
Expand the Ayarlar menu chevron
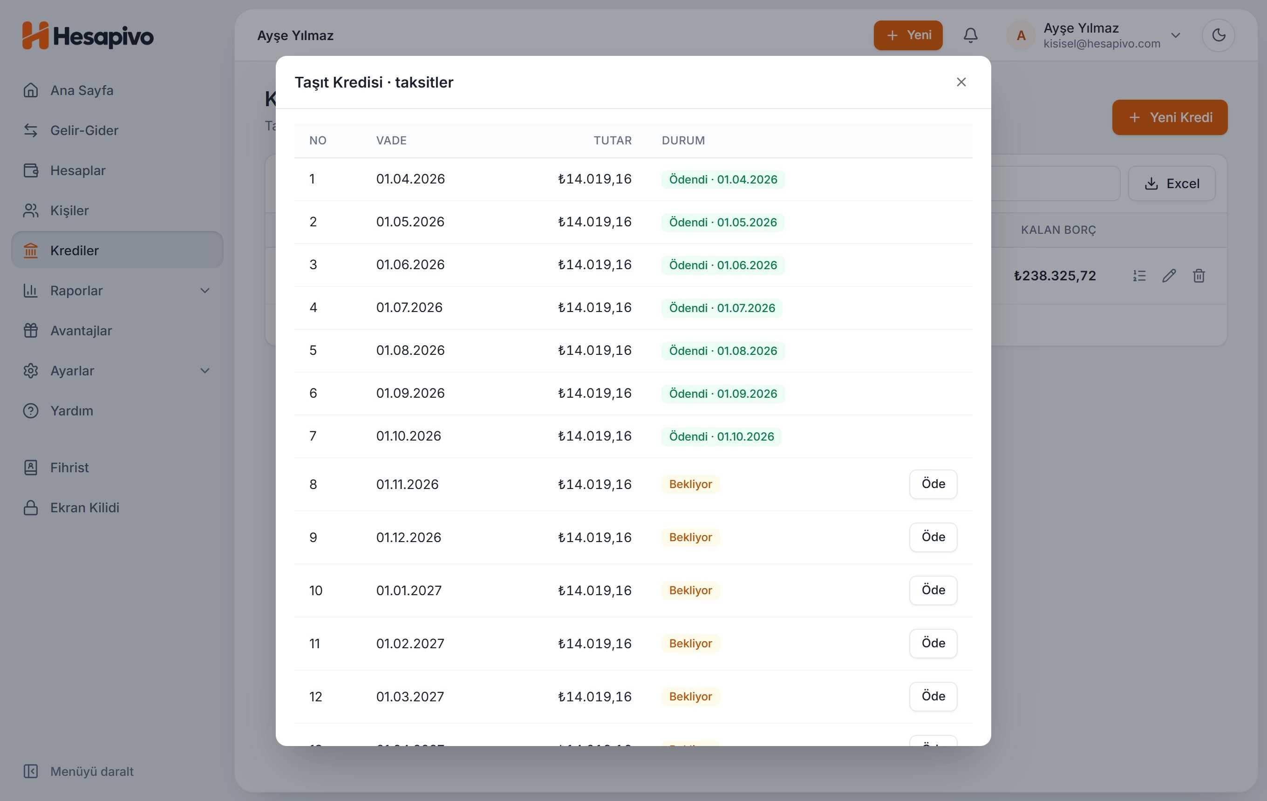[x=204, y=371]
